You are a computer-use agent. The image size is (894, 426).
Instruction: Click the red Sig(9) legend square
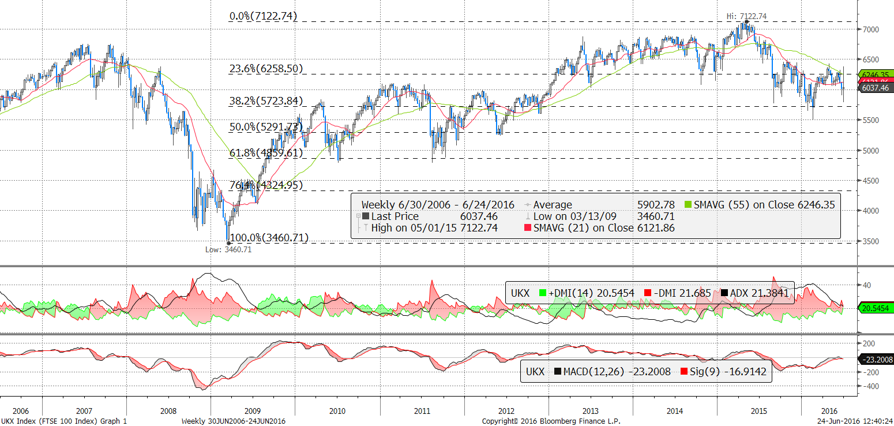(684, 371)
